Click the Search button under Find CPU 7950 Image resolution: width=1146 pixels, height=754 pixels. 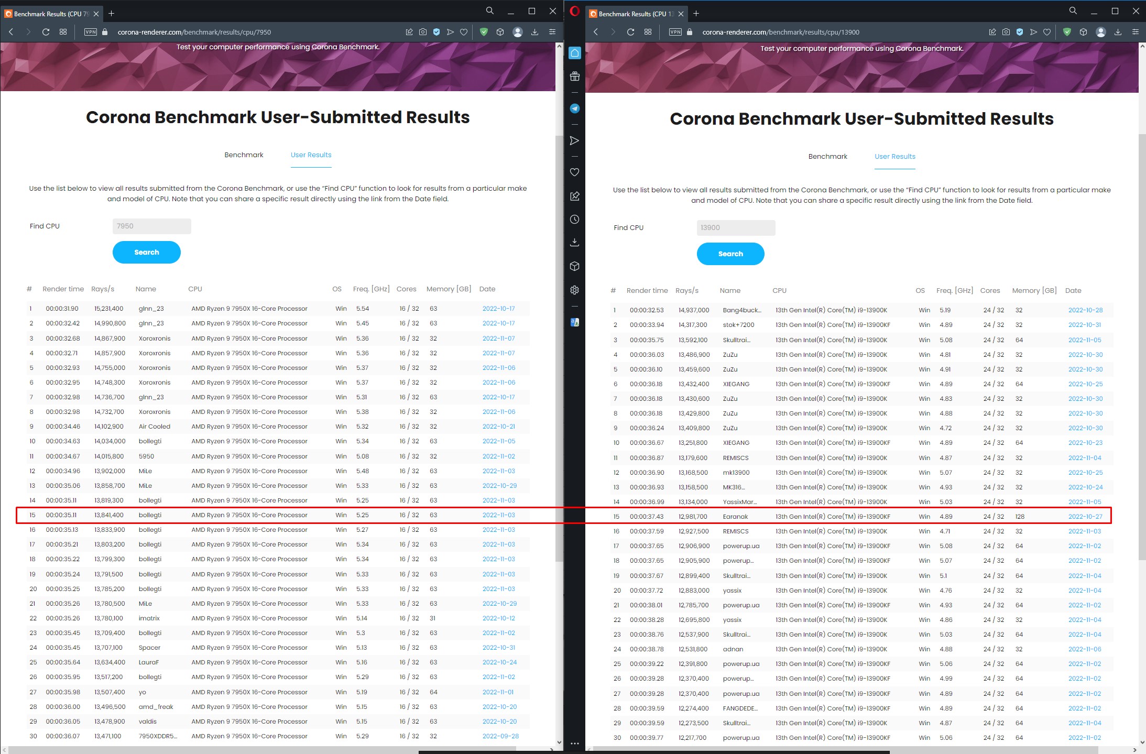(147, 253)
